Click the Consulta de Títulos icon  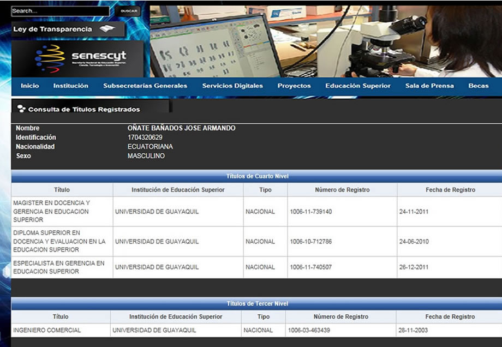pos(21,109)
